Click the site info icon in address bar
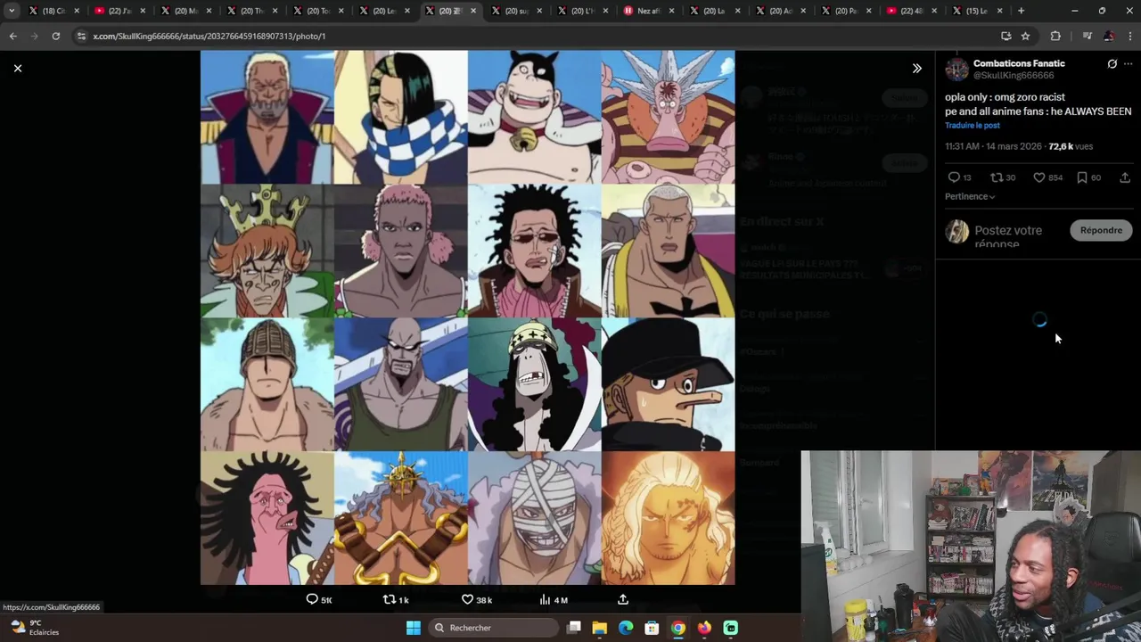The width and height of the screenshot is (1141, 642). [x=81, y=36]
